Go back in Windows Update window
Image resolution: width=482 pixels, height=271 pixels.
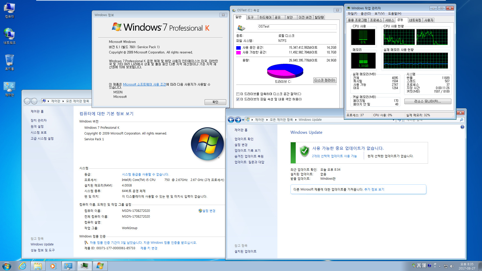[231, 120]
